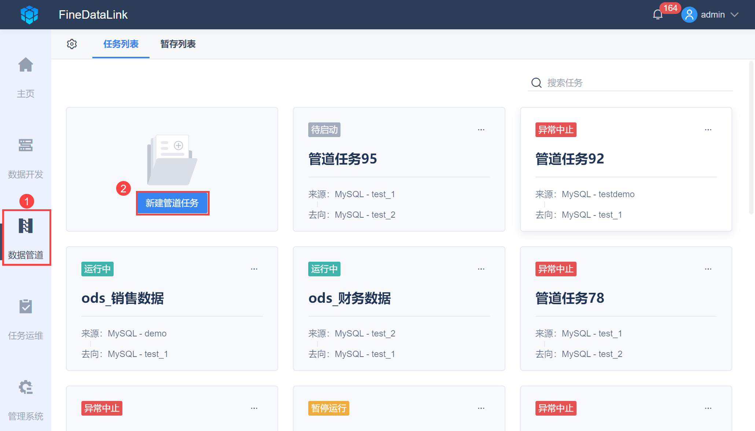Image resolution: width=755 pixels, height=431 pixels.
Task: Click the 新建管道任务 button
Action: tap(172, 203)
